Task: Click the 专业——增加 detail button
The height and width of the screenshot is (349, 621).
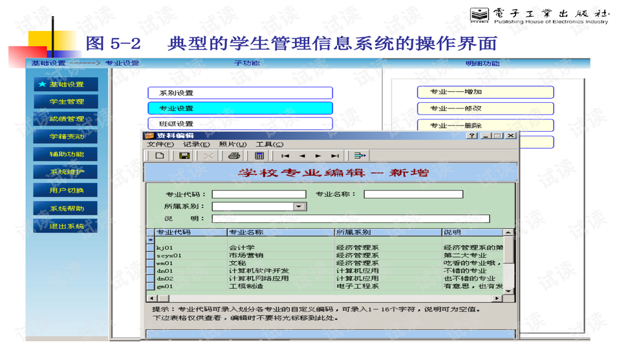Action: 485,92
